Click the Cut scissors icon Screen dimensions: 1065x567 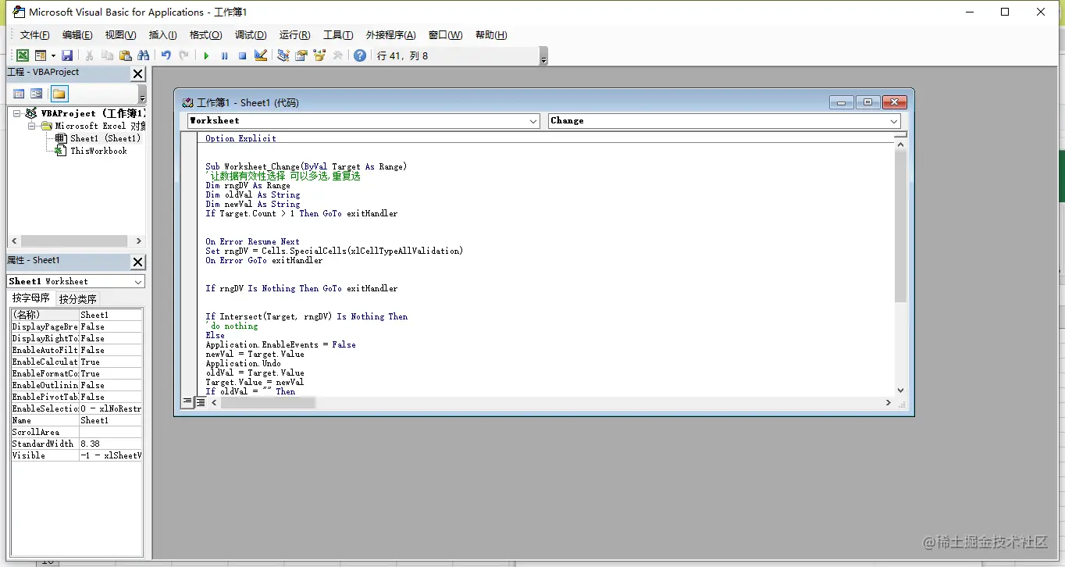pos(89,55)
